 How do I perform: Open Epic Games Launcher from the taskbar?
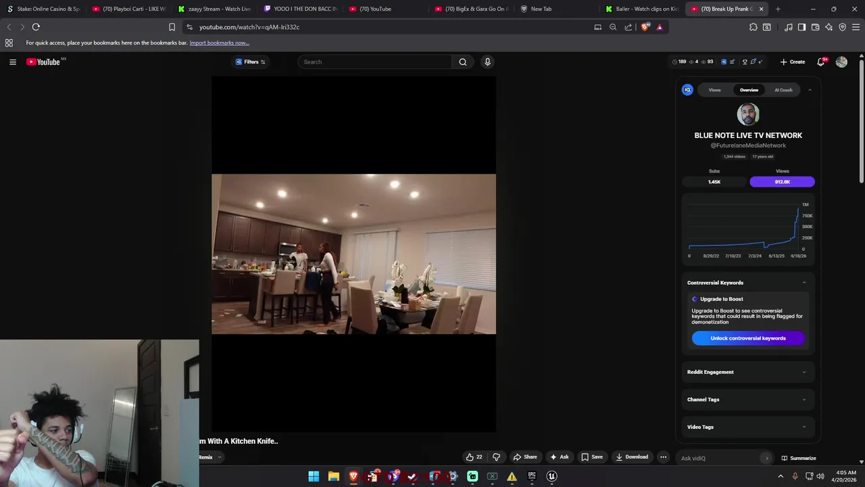532,476
